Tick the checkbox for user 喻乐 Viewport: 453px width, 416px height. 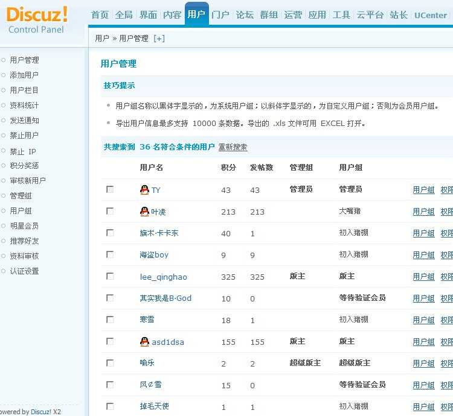click(x=110, y=363)
